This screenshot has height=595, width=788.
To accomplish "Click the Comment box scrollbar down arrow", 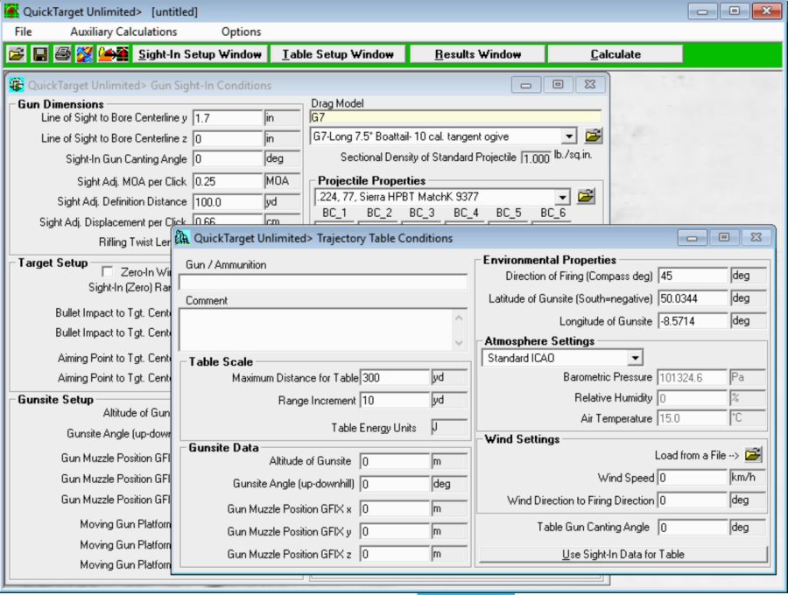I will 460,342.
